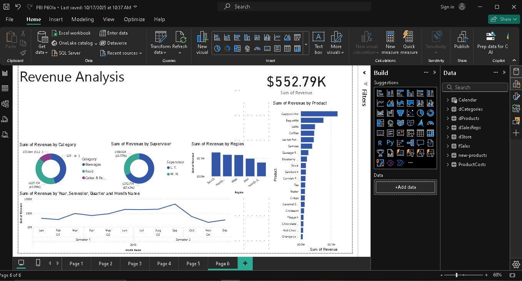This screenshot has width=522, height=281.
Task: Open the New measure tool
Action: 390,42
